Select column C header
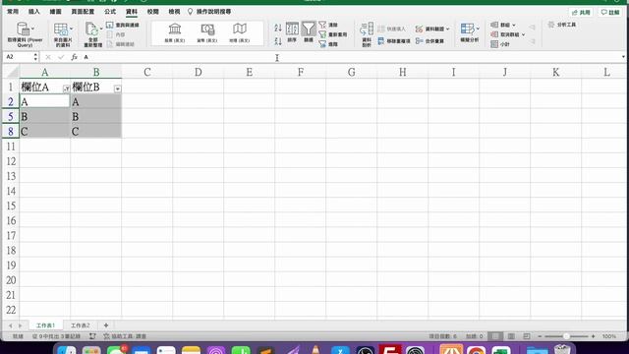 (147, 72)
